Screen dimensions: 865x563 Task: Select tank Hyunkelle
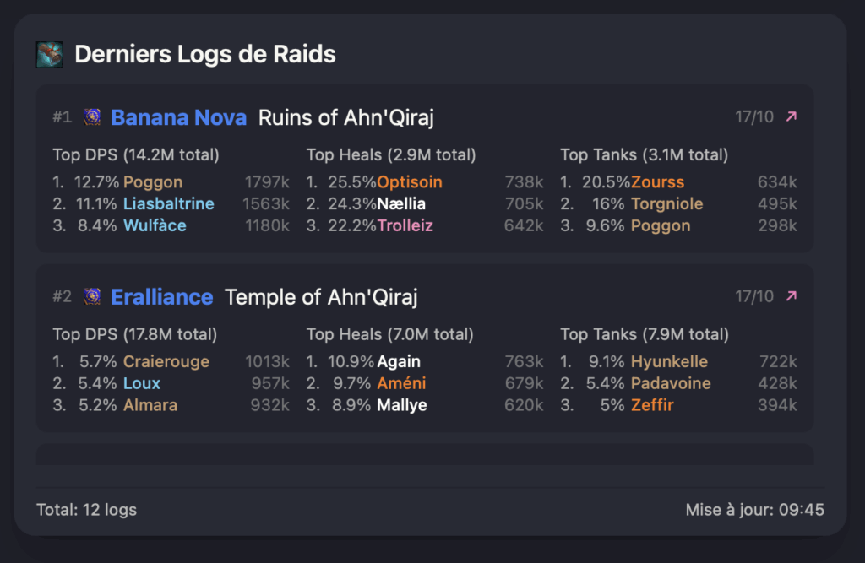(669, 362)
